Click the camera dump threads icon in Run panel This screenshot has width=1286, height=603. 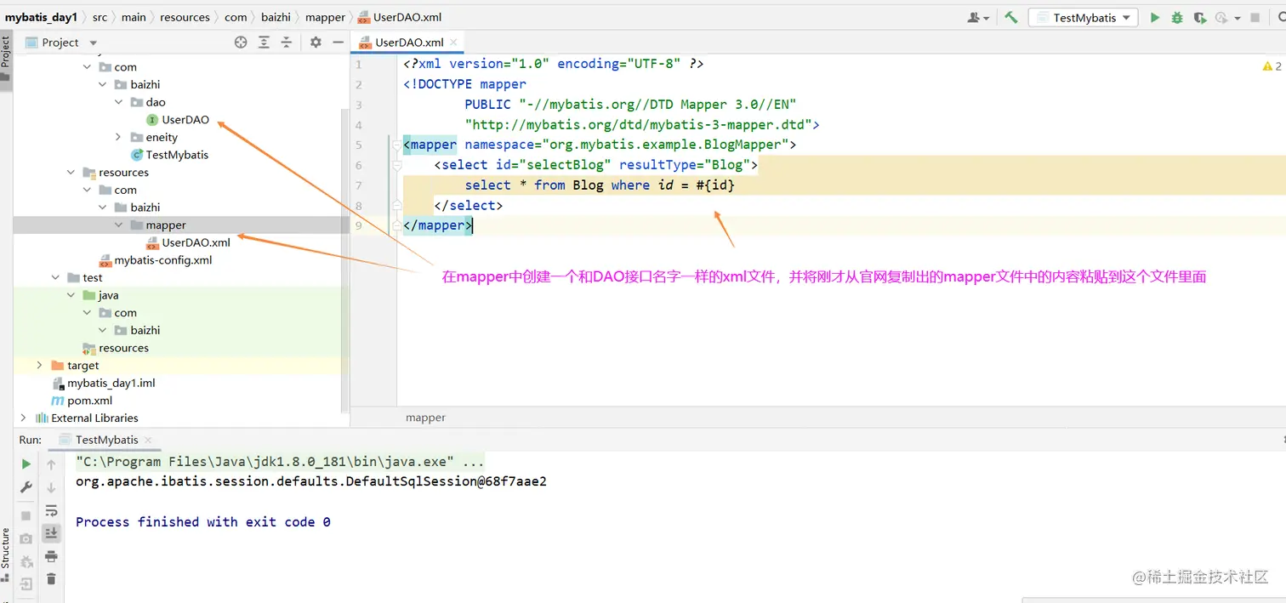26,538
